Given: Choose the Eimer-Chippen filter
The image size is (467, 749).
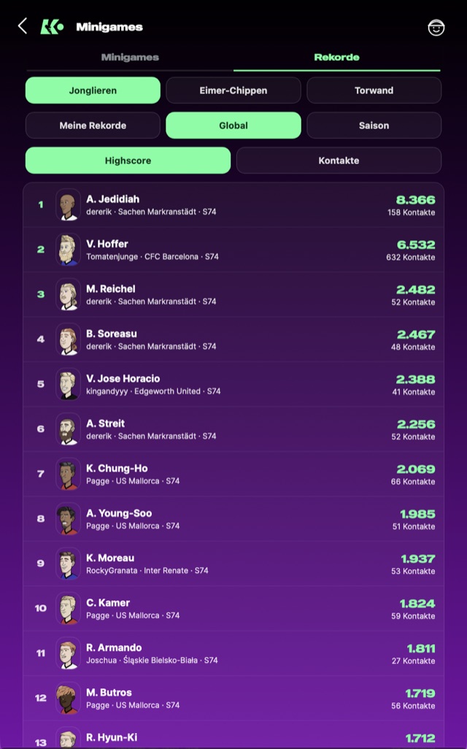Looking at the screenshot, I should (233, 91).
